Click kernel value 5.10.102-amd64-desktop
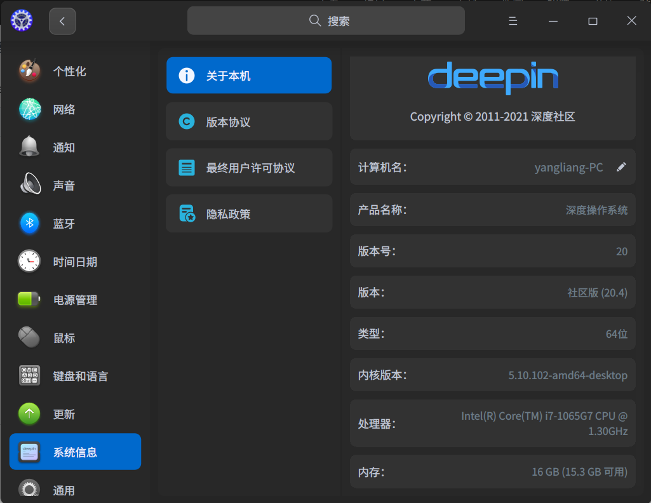Image resolution: width=651 pixels, height=503 pixels. 568,375
